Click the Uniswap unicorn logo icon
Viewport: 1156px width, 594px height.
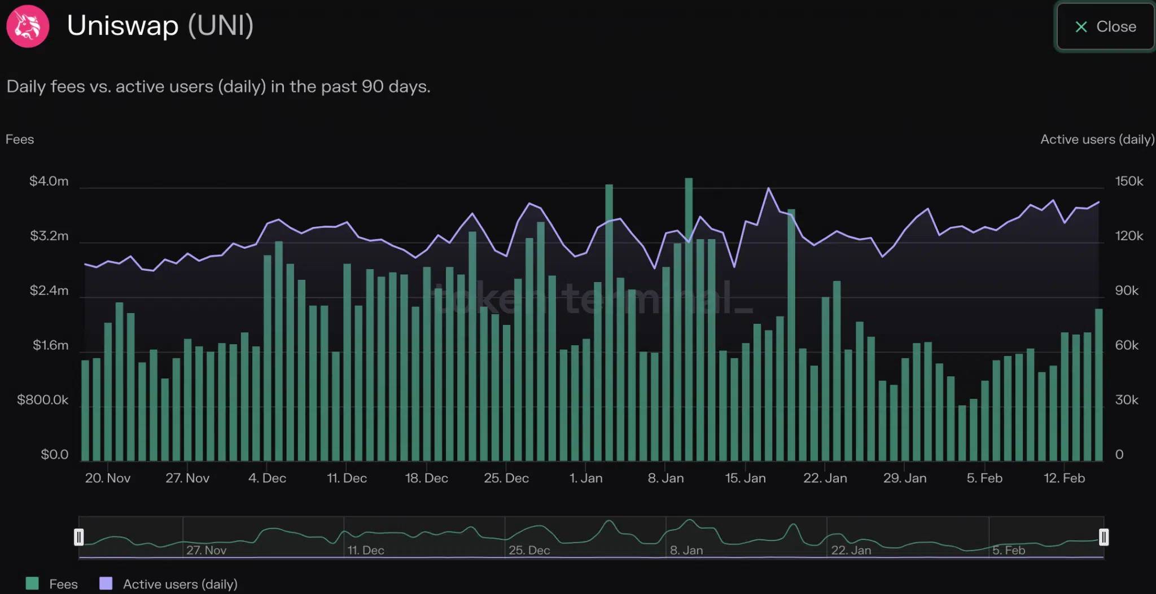(x=28, y=26)
